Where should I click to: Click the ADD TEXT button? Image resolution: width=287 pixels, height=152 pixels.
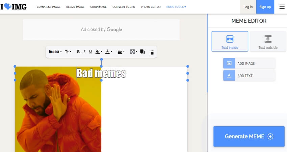tap(249, 76)
